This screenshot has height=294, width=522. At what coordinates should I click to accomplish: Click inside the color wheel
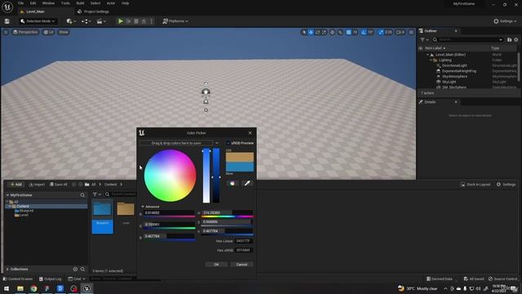coord(170,176)
